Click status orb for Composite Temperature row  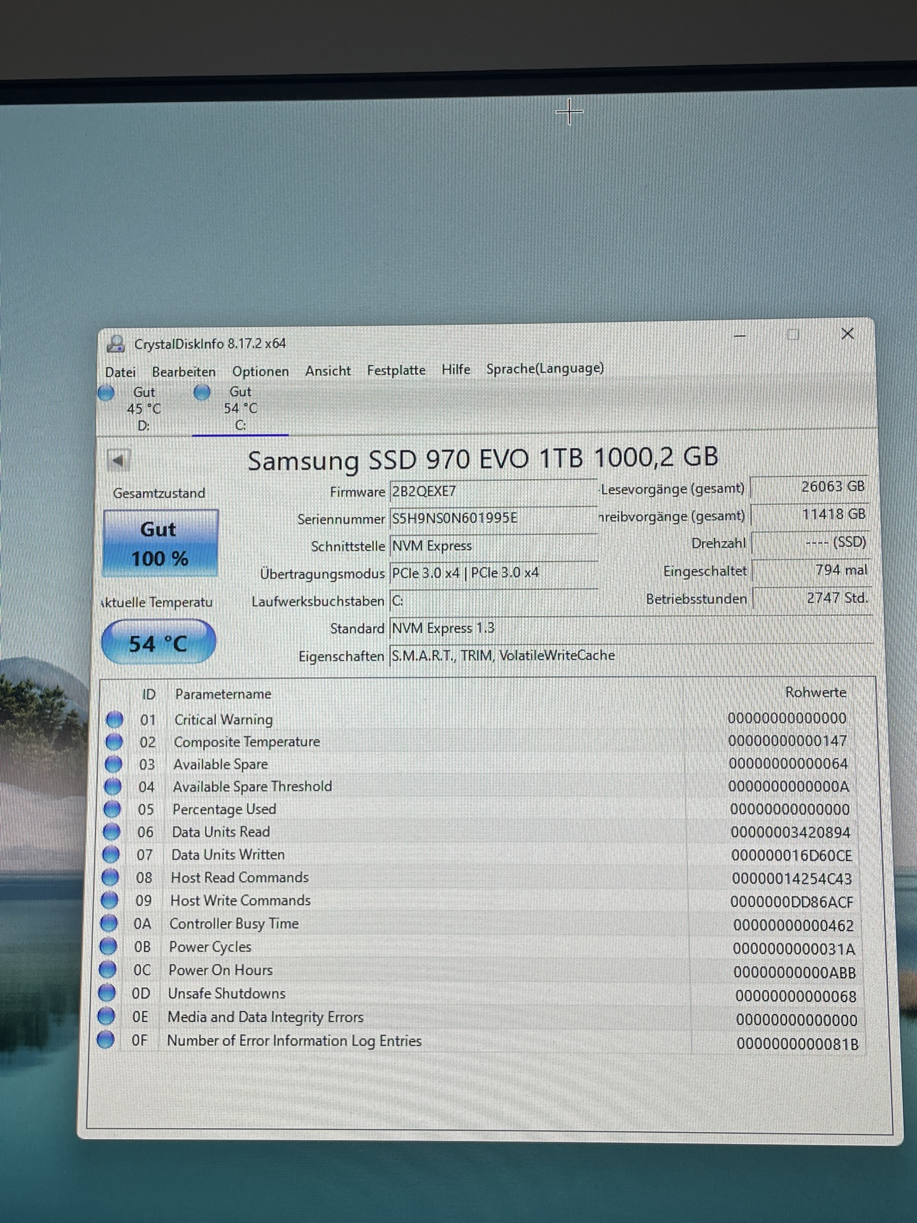[x=114, y=741]
